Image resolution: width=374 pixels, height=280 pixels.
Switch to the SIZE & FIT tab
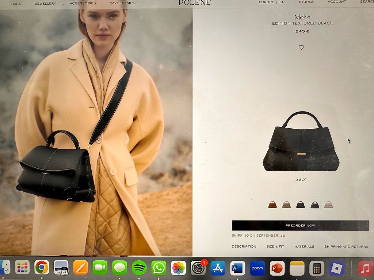click(x=275, y=246)
